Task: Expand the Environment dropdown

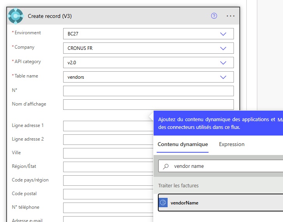Action: pos(223,34)
